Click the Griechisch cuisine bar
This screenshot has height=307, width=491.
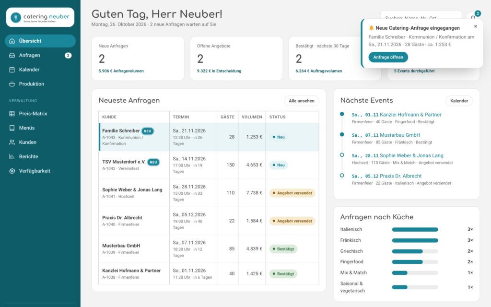coord(415,251)
